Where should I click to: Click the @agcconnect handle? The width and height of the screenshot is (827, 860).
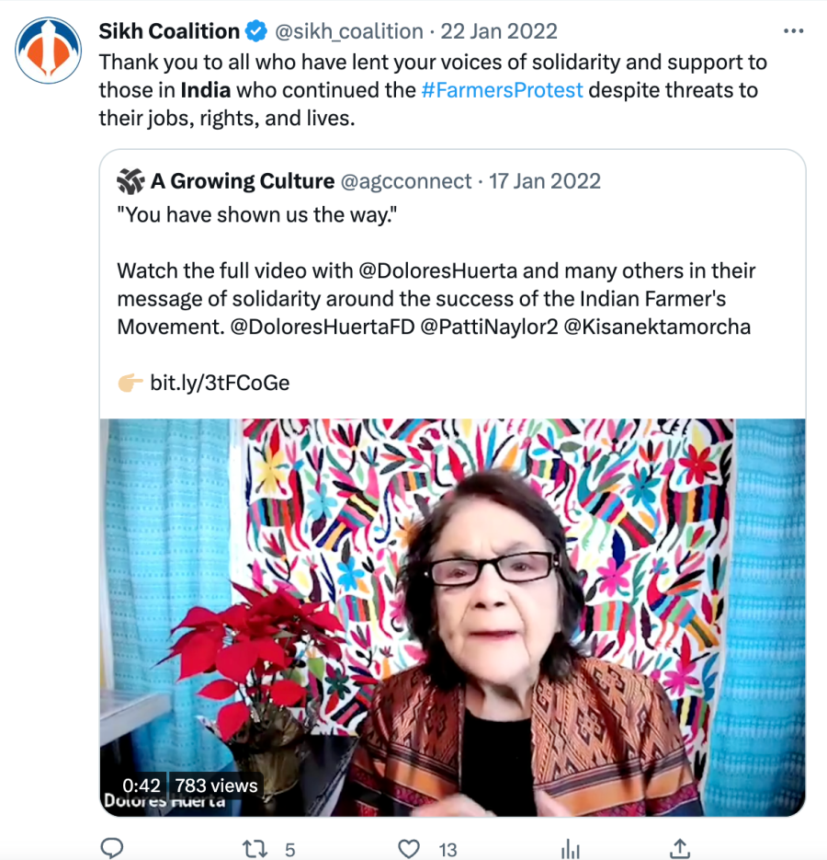tap(406, 181)
